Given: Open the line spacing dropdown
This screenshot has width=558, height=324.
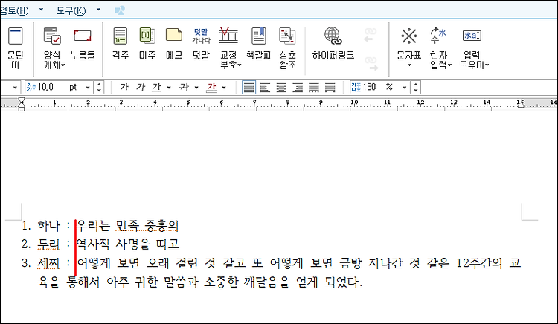Looking at the screenshot, I should [404, 88].
